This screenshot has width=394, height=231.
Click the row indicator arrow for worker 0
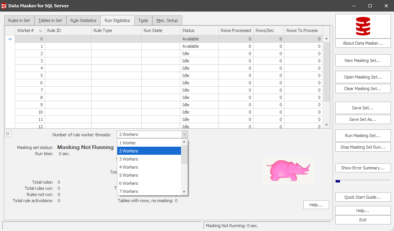10,39
